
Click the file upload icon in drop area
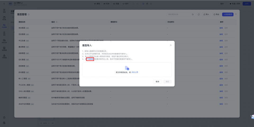(127, 68)
